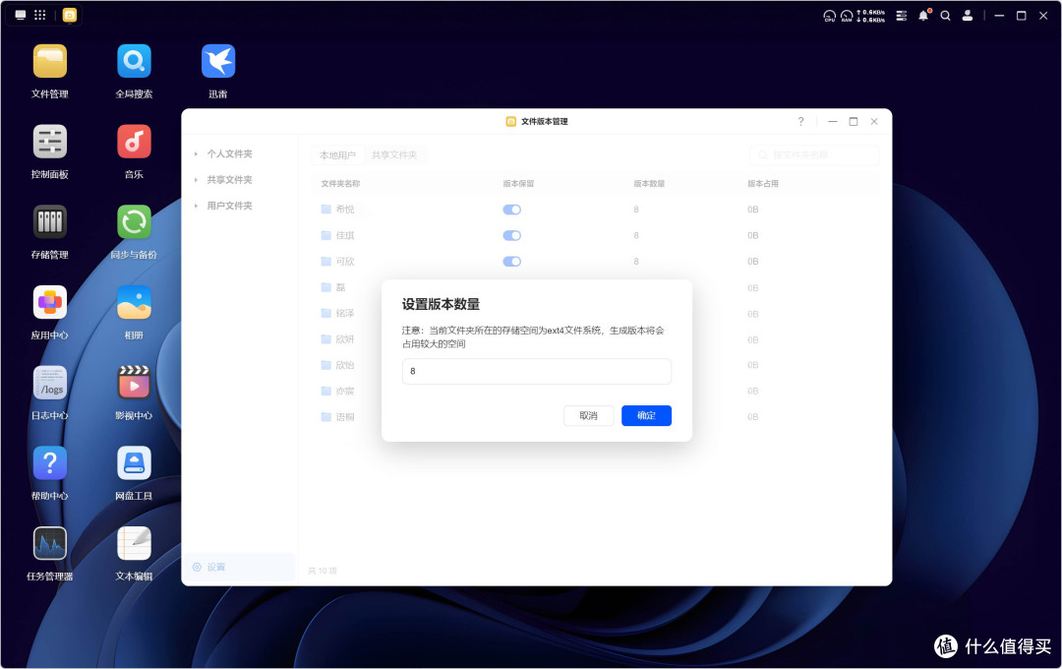Launch the 音乐 app icon
This screenshot has width=1062, height=669.
(134, 142)
